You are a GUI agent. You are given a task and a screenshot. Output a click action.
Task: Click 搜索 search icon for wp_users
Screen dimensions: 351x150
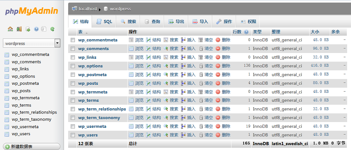166,135
